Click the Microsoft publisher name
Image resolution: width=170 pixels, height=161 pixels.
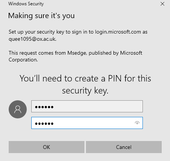[131, 53]
